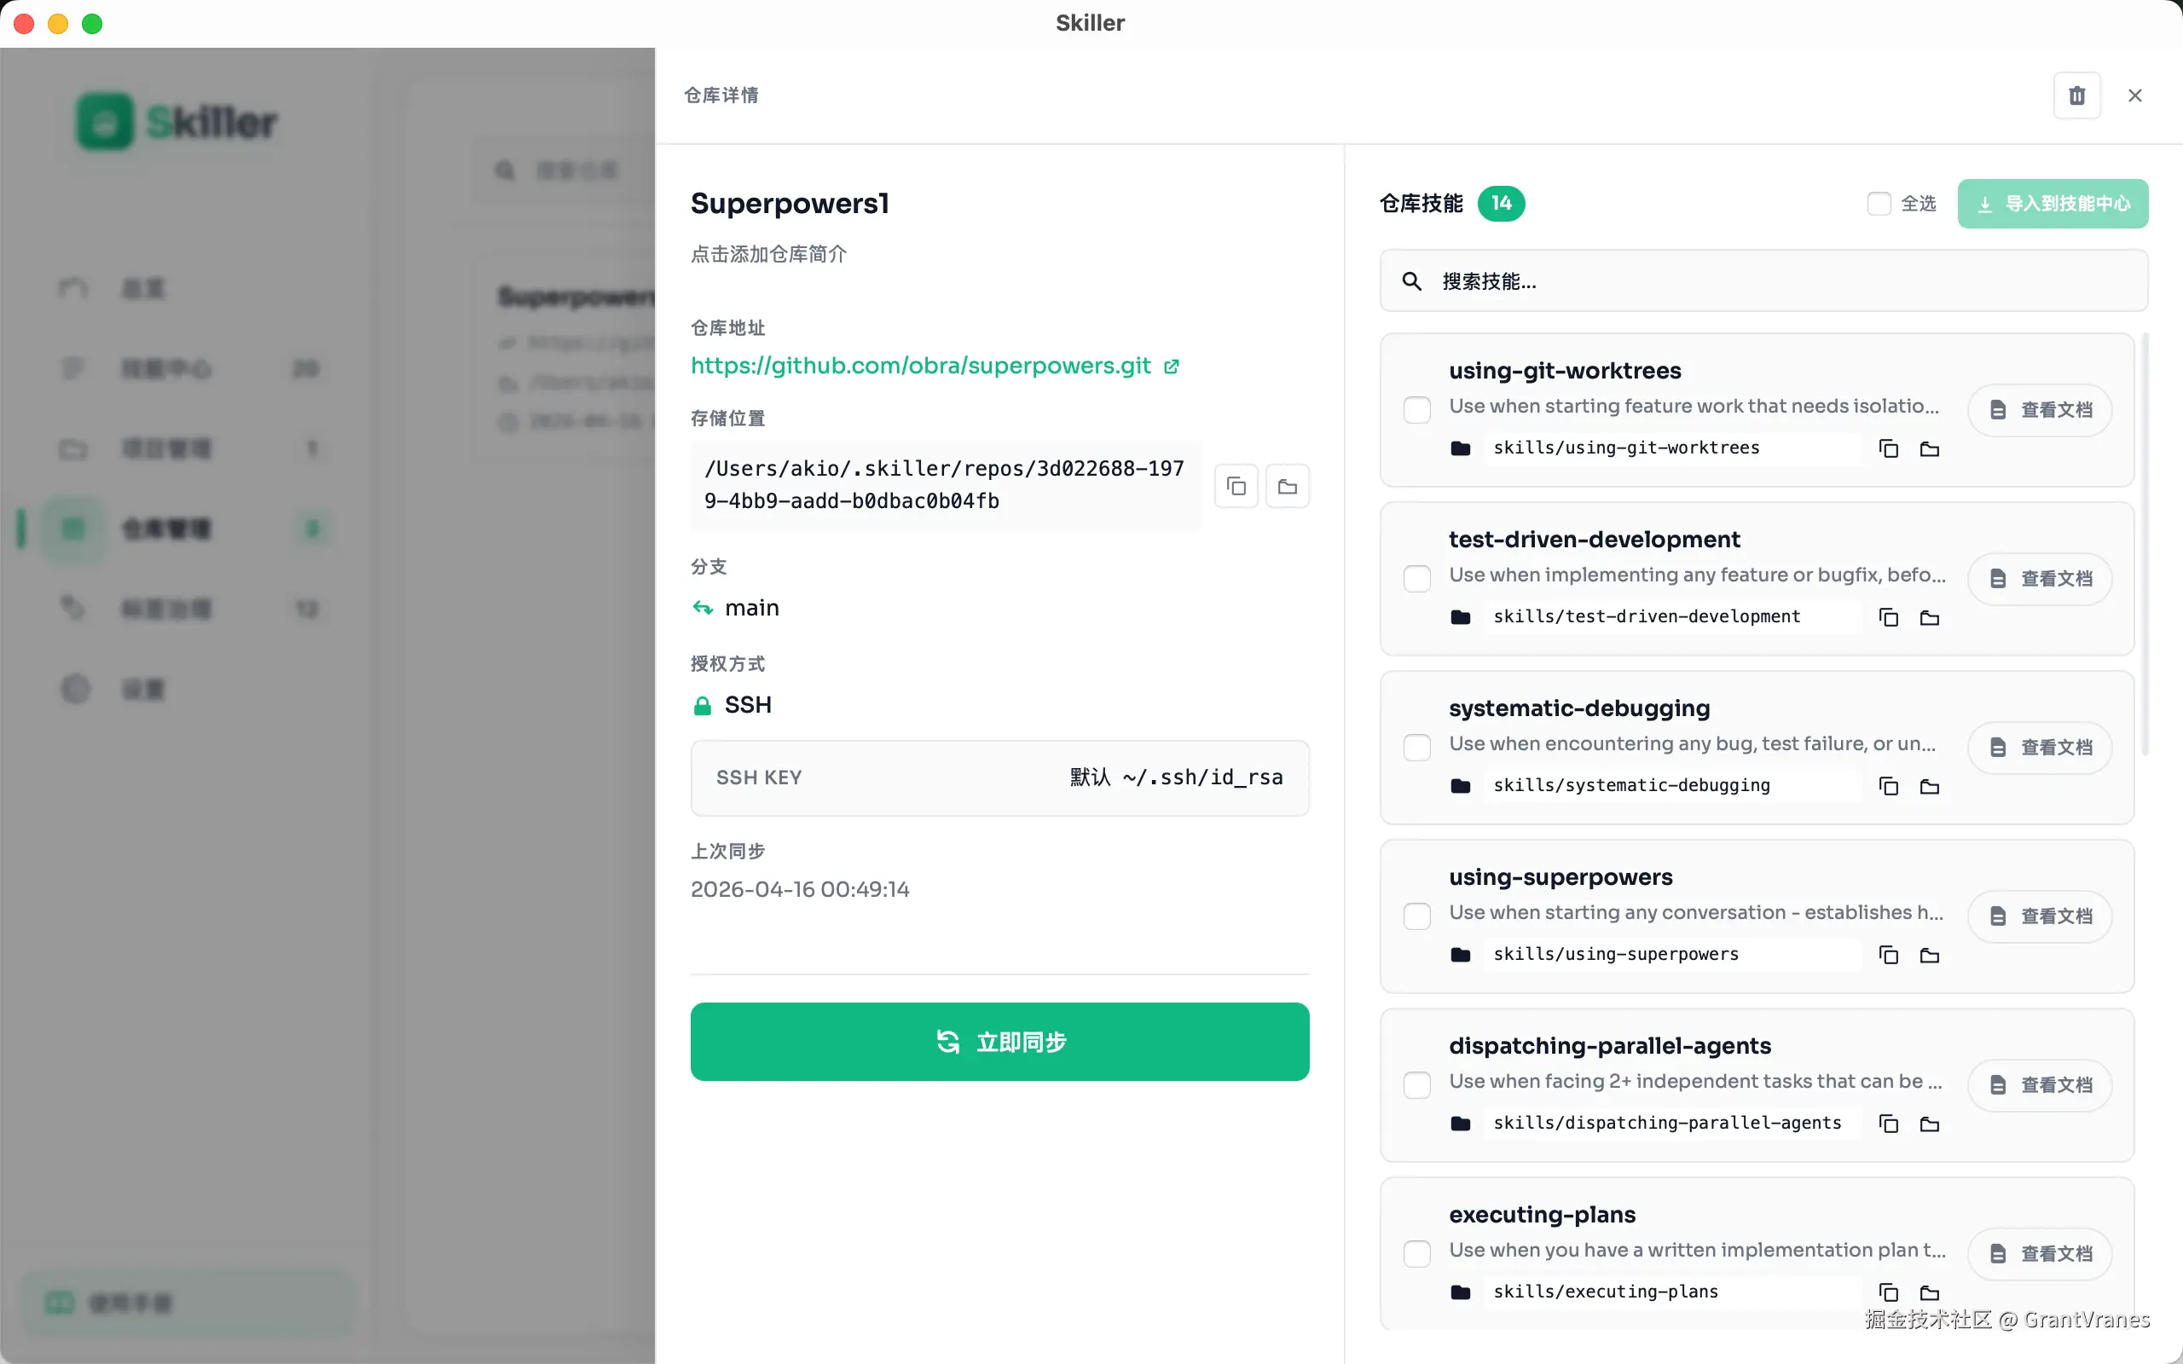
Task: Open the superpowers GitHub repository link
Action: [920, 366]
